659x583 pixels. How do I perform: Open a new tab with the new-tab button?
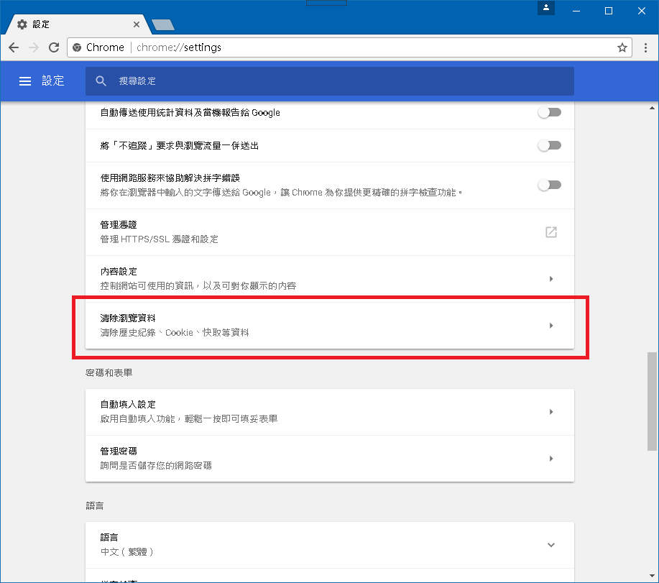point(163,25)
